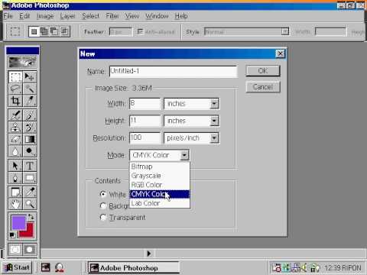Image resolution: width=367 pixels, height=275 pixels.
Task: Select the Background Color contents radio button
Action: pos(103,205)
